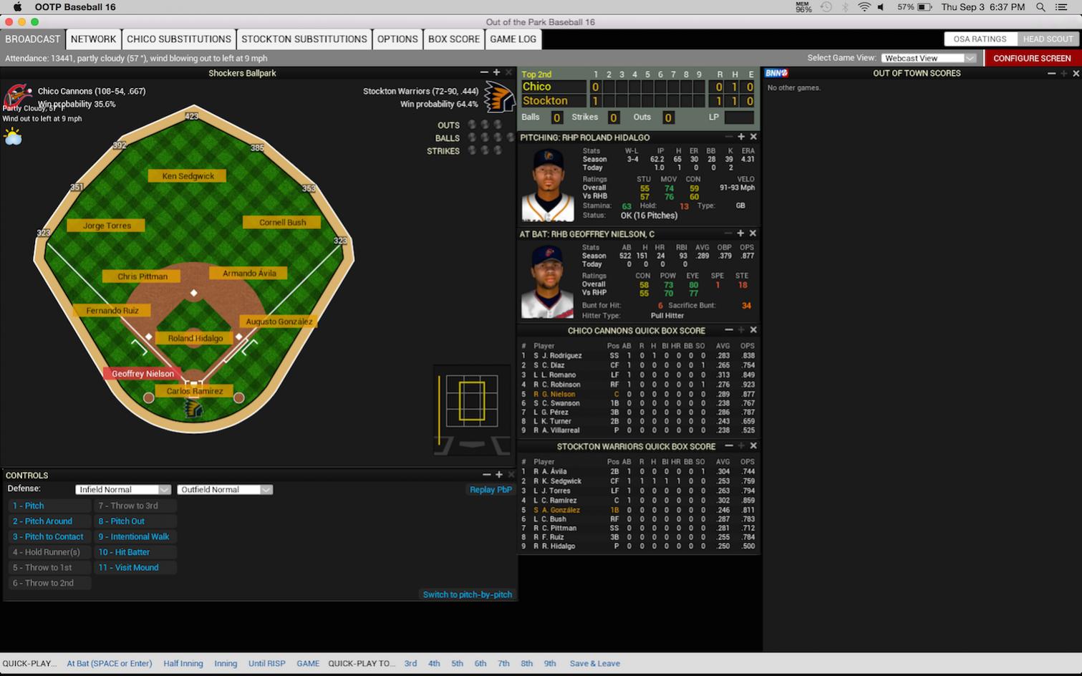Open the Network tab

pyautogui.click(x=93, y=39)
